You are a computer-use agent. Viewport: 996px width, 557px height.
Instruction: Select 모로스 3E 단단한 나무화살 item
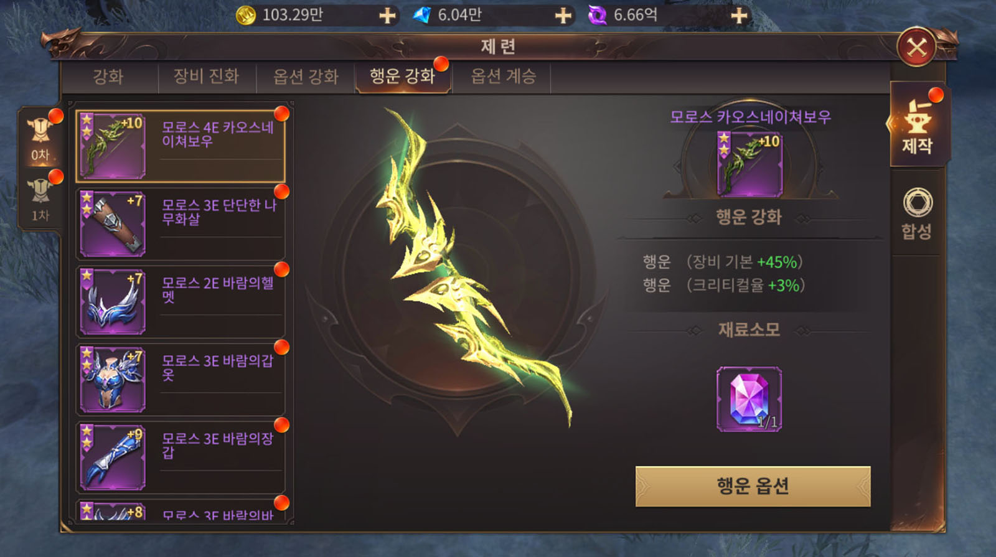(x=180, y=224)
